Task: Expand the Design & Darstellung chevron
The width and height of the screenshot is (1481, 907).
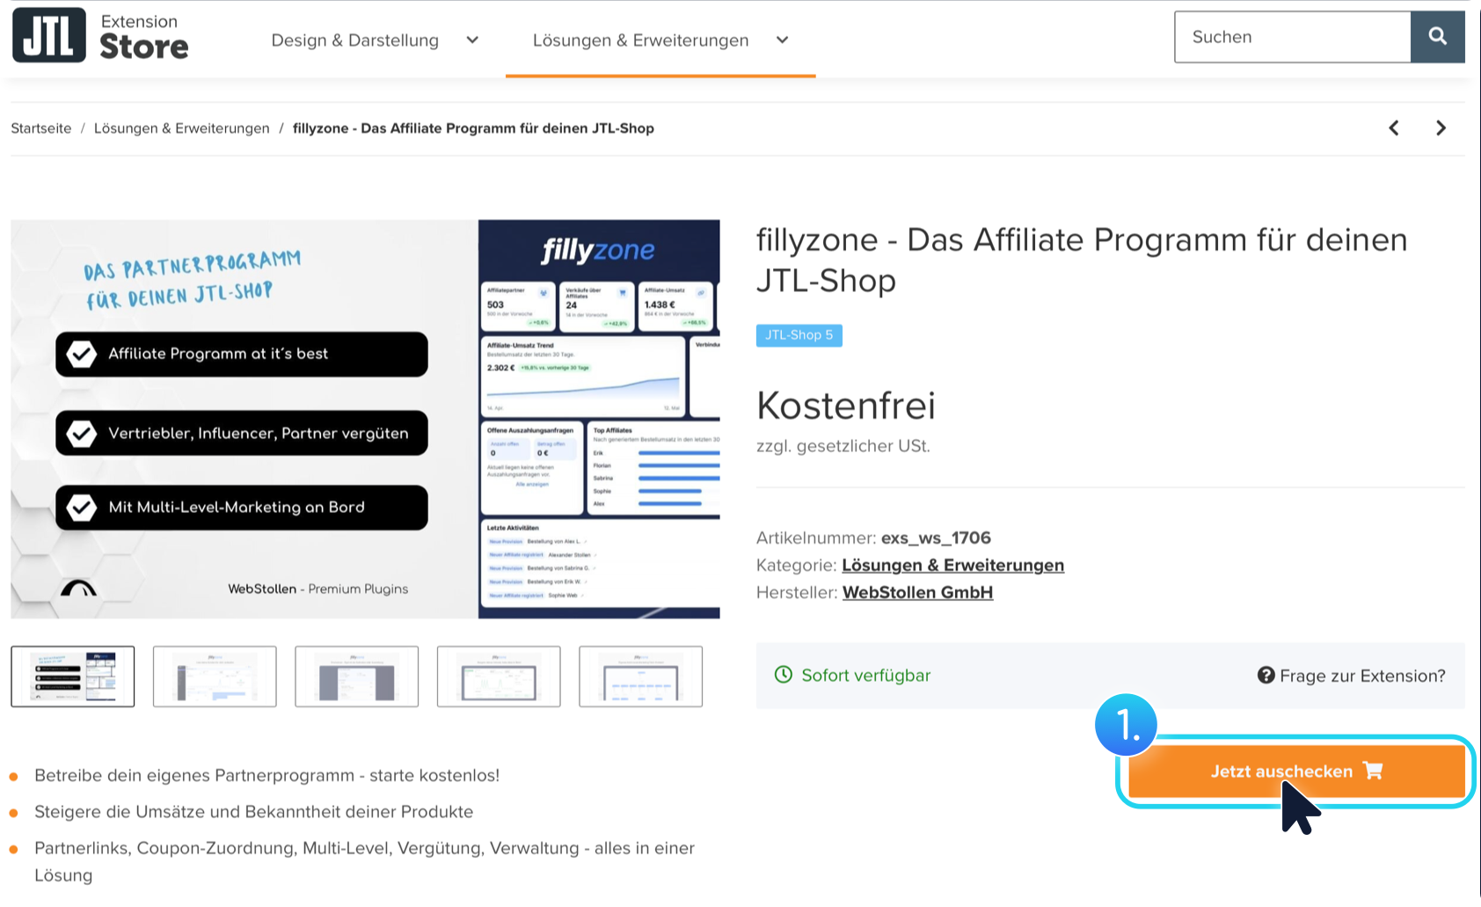Action: pyautogui.click(x=472, y=40)
